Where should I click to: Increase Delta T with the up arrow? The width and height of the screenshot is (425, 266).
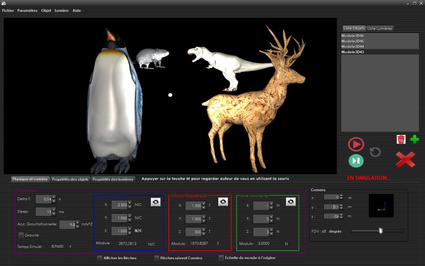54,197
